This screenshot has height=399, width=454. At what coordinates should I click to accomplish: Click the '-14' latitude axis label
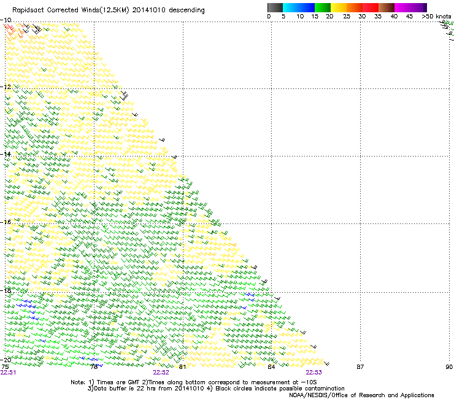tap(6, 154)
